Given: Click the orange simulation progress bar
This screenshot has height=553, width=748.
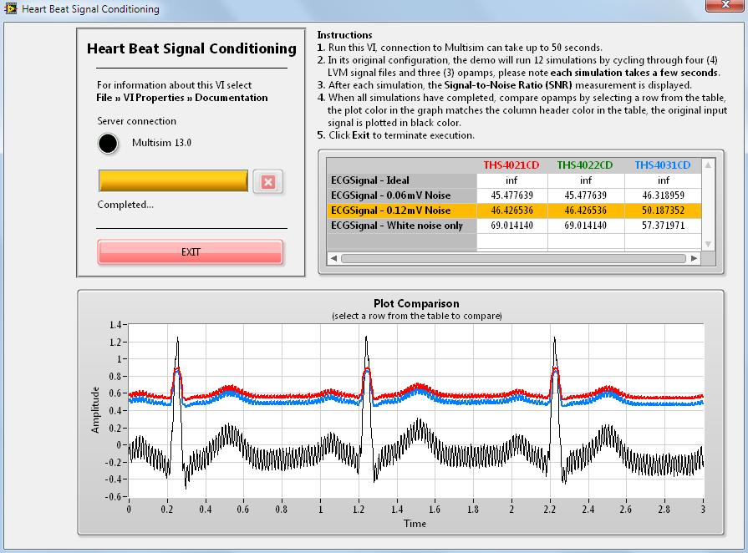Looking at the screenshot, I should [173, 181].
